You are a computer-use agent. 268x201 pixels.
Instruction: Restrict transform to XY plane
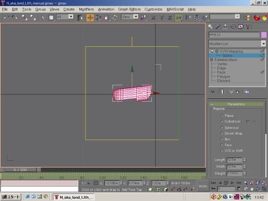[179, 18]
